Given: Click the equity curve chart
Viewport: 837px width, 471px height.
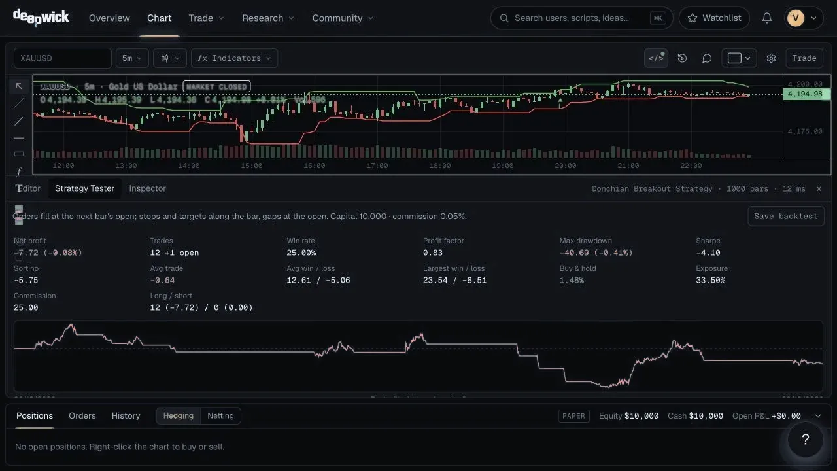Looking at the screenshot, I should point(418,357).
